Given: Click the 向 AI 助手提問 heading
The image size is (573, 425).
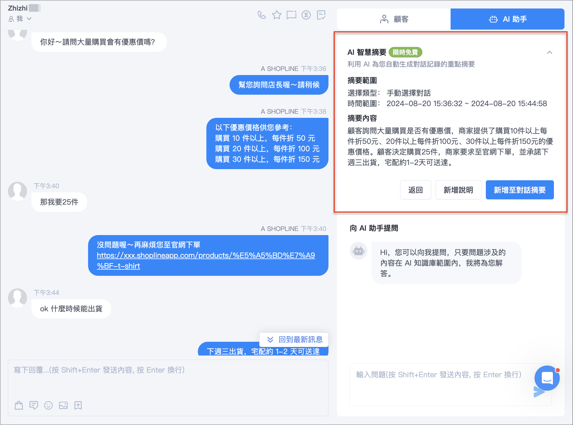Looking at the screenshot, I should click(374, 228).
